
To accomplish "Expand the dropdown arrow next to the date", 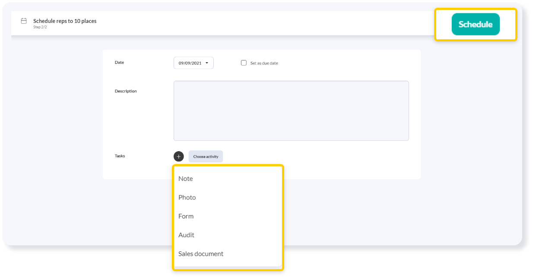I will coord(206,63).
